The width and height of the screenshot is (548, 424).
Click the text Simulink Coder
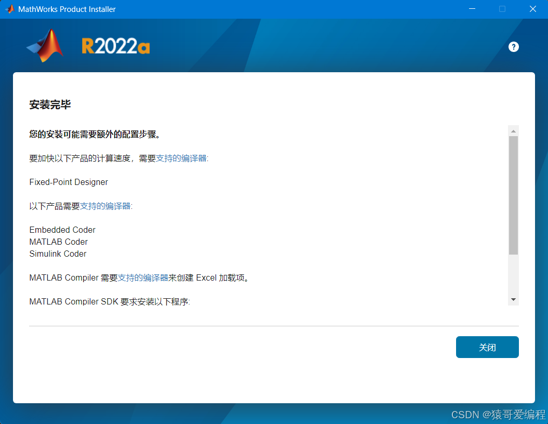tap(58, 254)
